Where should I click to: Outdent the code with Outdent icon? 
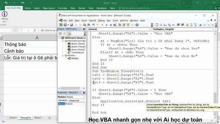point(183,25)
